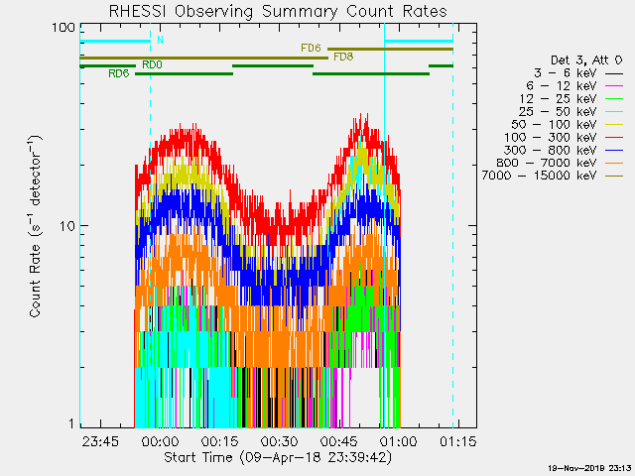Click the magenta line swatch for 6-12 keV
This screenshot has width=635, height=476.
click(x=614, y=86)
